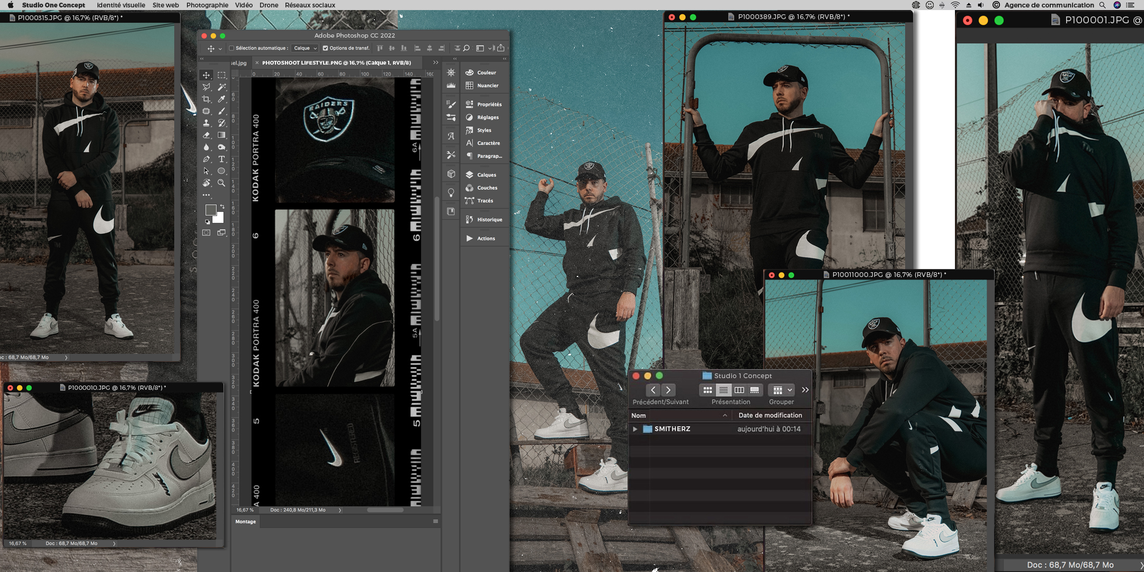This screenshot has height=572, width=1144.
Task: Go back in Finder with Précédent arrow
Action: point(653,390)
